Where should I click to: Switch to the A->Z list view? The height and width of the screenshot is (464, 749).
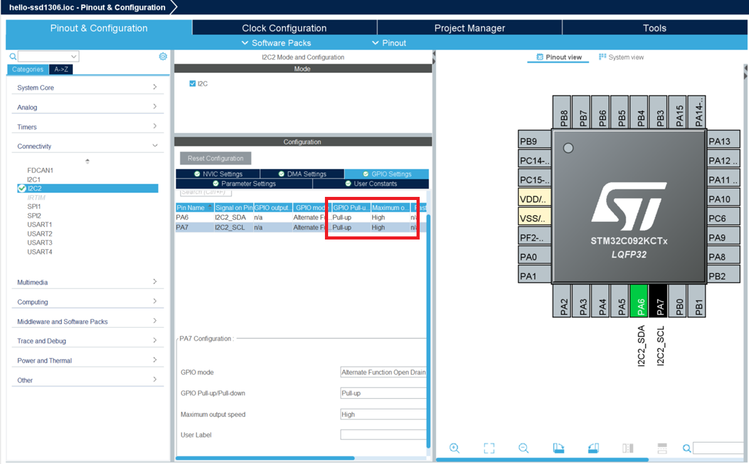click(61, 70)
